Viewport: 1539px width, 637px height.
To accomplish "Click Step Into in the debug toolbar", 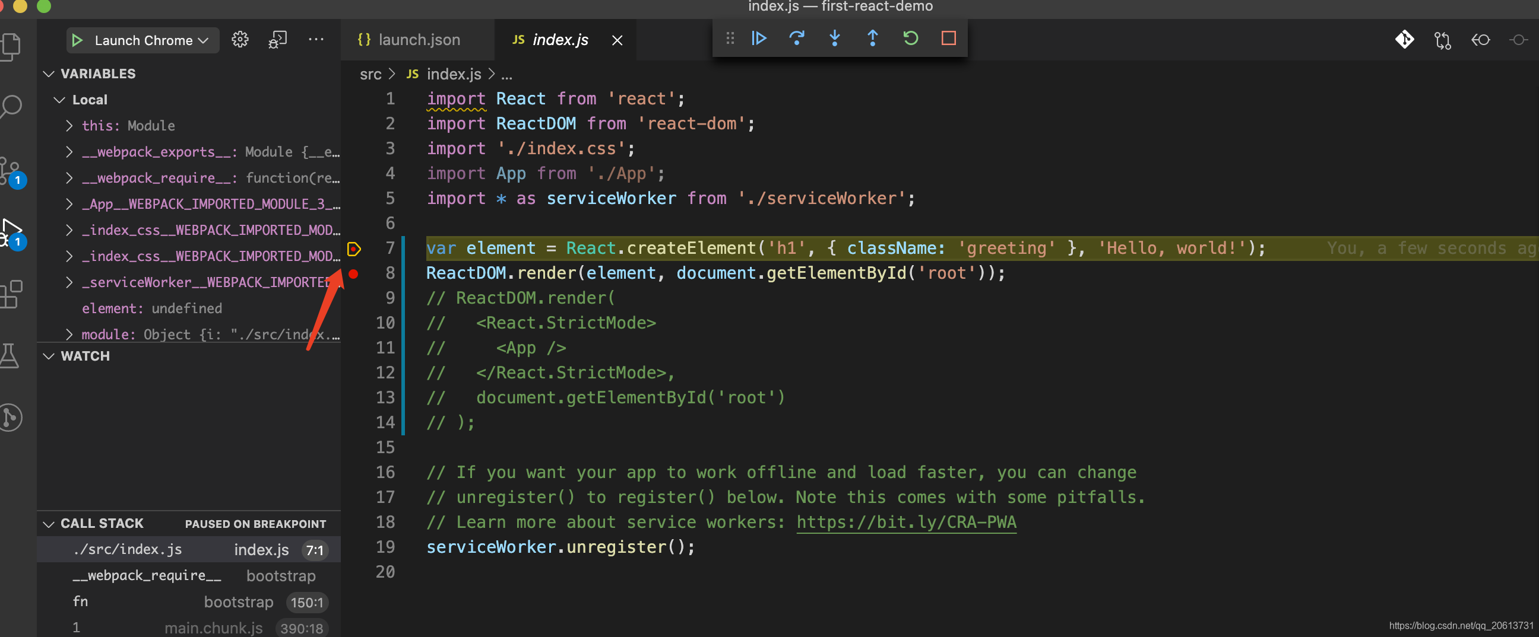I will click(x=835, y=38).
